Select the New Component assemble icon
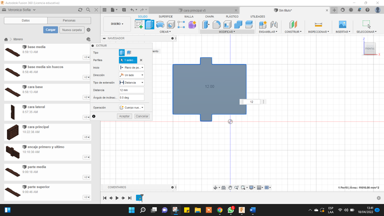Viewport: 384px width, 216px height. click(263, 25)
